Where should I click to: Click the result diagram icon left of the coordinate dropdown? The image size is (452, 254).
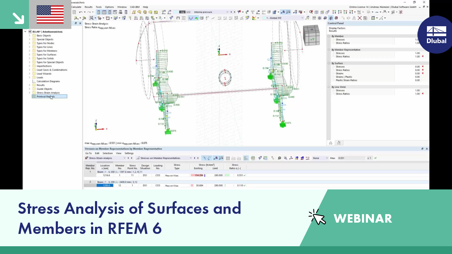[x=254, y=18]
